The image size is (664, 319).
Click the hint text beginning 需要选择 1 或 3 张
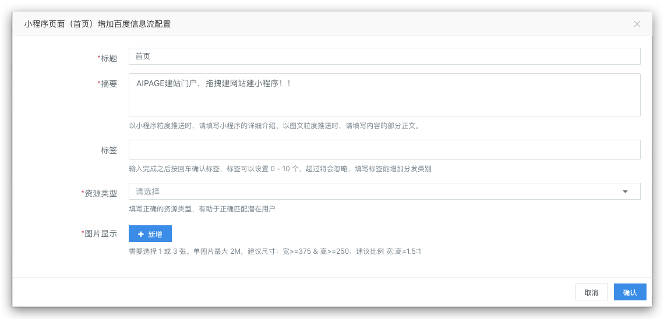tap(276, 251)
